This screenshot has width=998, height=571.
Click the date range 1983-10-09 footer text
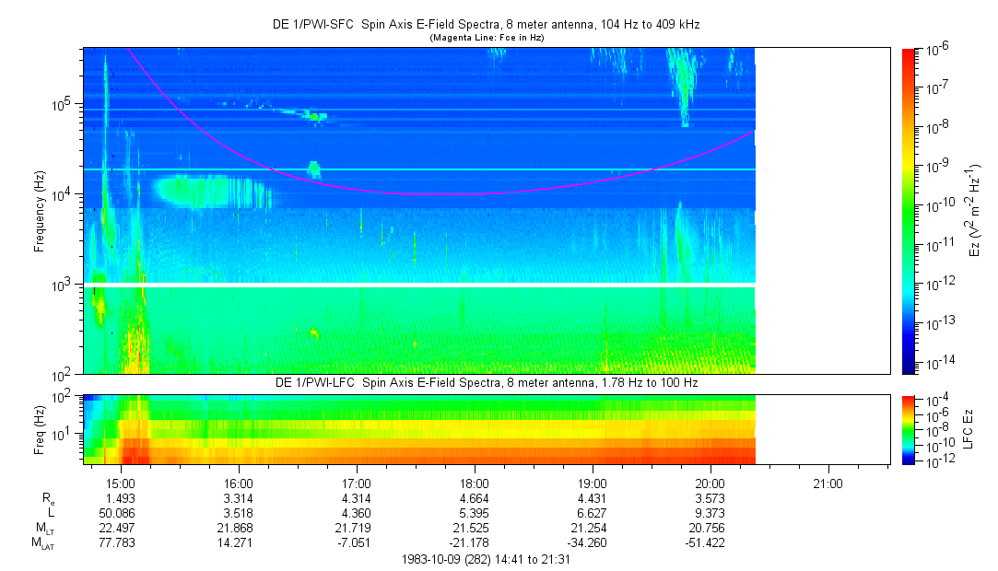(x=487, y=559)
